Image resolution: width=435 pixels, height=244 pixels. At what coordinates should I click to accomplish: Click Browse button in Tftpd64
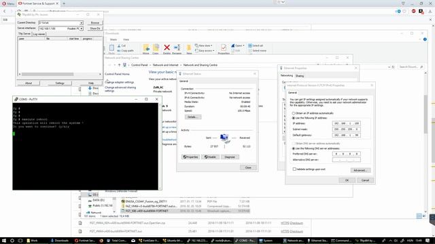(95, 22)
